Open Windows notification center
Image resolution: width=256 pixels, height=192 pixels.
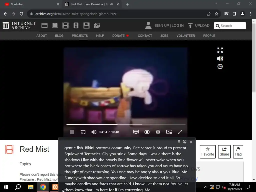(248, 187)
